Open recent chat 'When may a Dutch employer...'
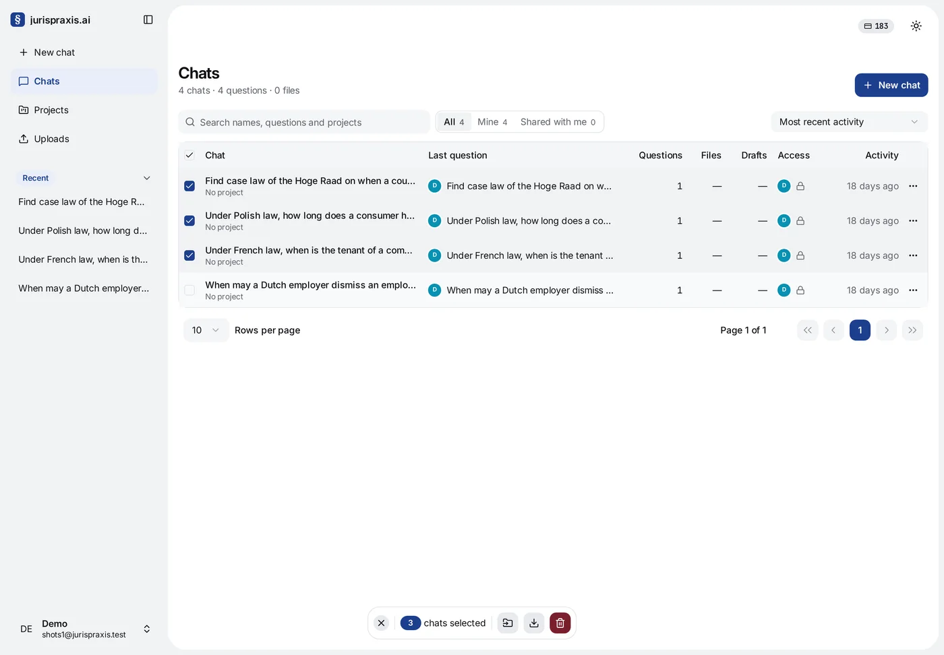The height and width of the screenshot is (655, 944). [84, 288]
